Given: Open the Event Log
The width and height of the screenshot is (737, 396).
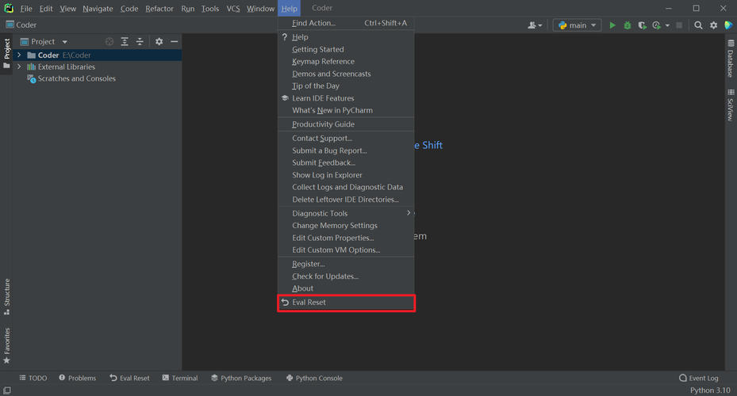Looking at the screenshot, I should (x=699, y=378).
